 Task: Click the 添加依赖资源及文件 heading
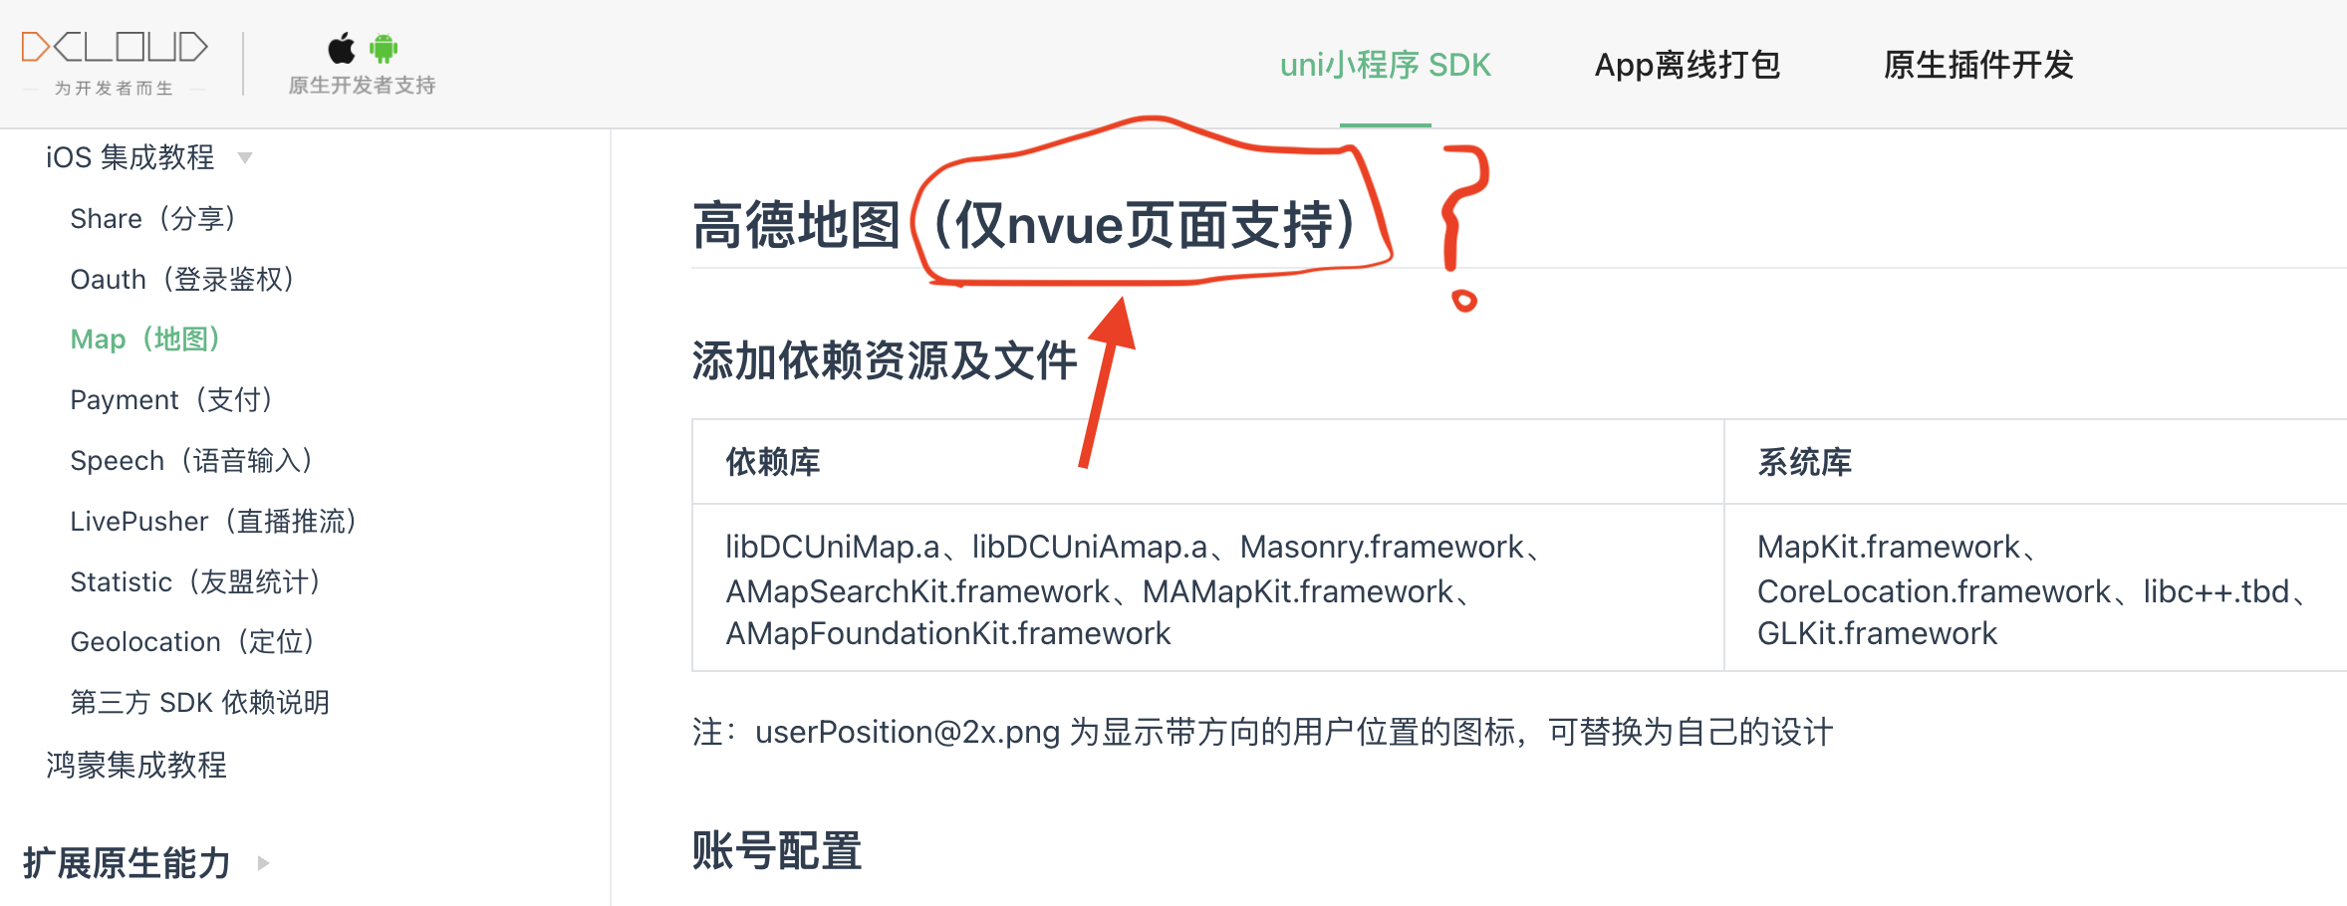(x=885, y=360)
